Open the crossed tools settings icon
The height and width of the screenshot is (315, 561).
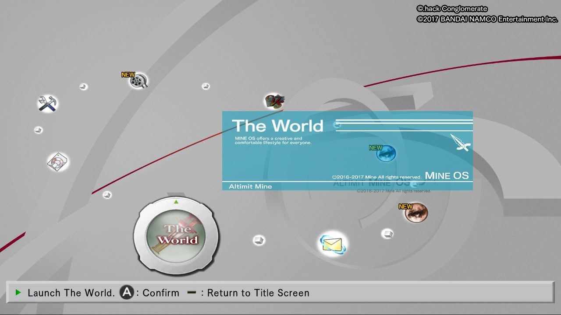click(46, 103)
